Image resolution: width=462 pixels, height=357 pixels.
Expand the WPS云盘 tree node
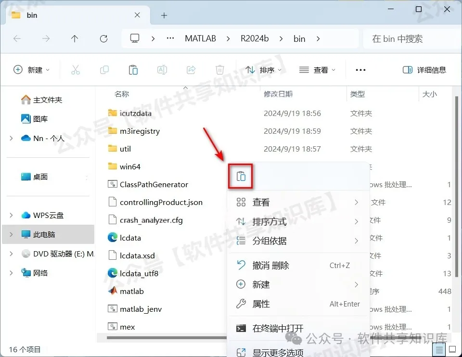(x=11, y=216)
